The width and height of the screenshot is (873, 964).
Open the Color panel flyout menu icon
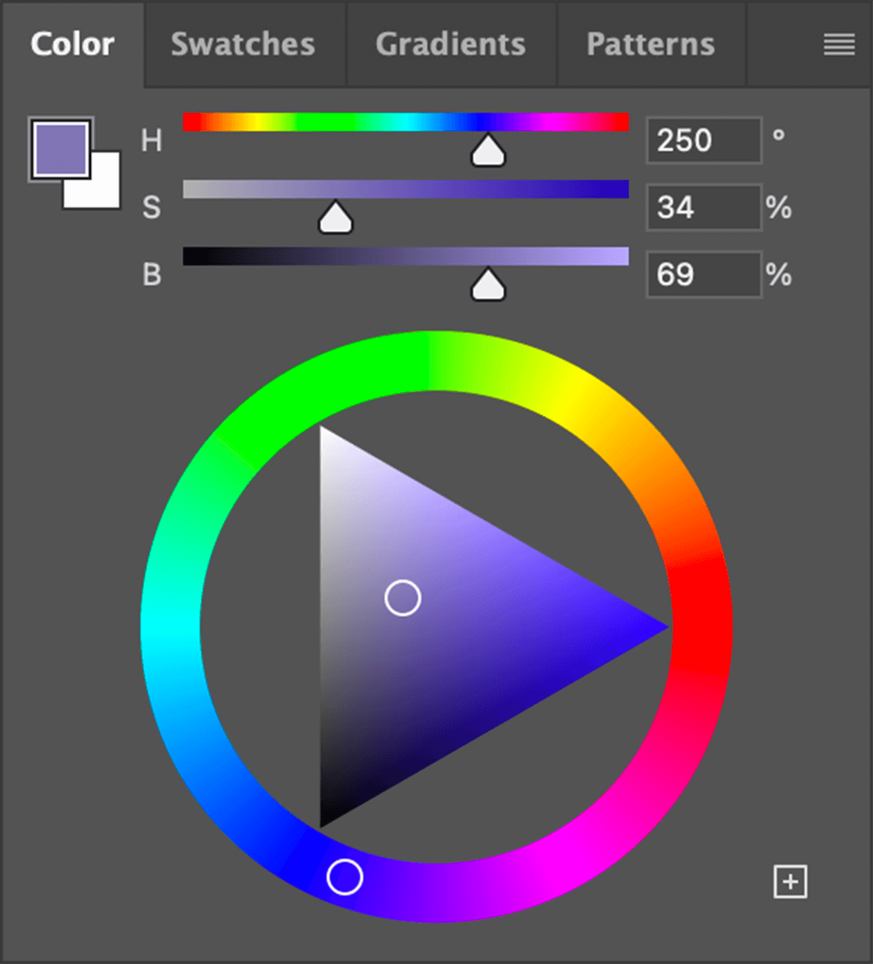pos(838,45)
